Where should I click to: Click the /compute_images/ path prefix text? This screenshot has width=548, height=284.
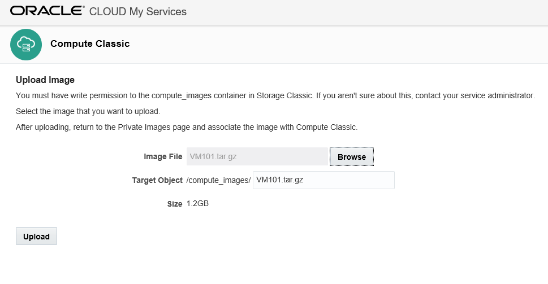[x=218, y=180]
